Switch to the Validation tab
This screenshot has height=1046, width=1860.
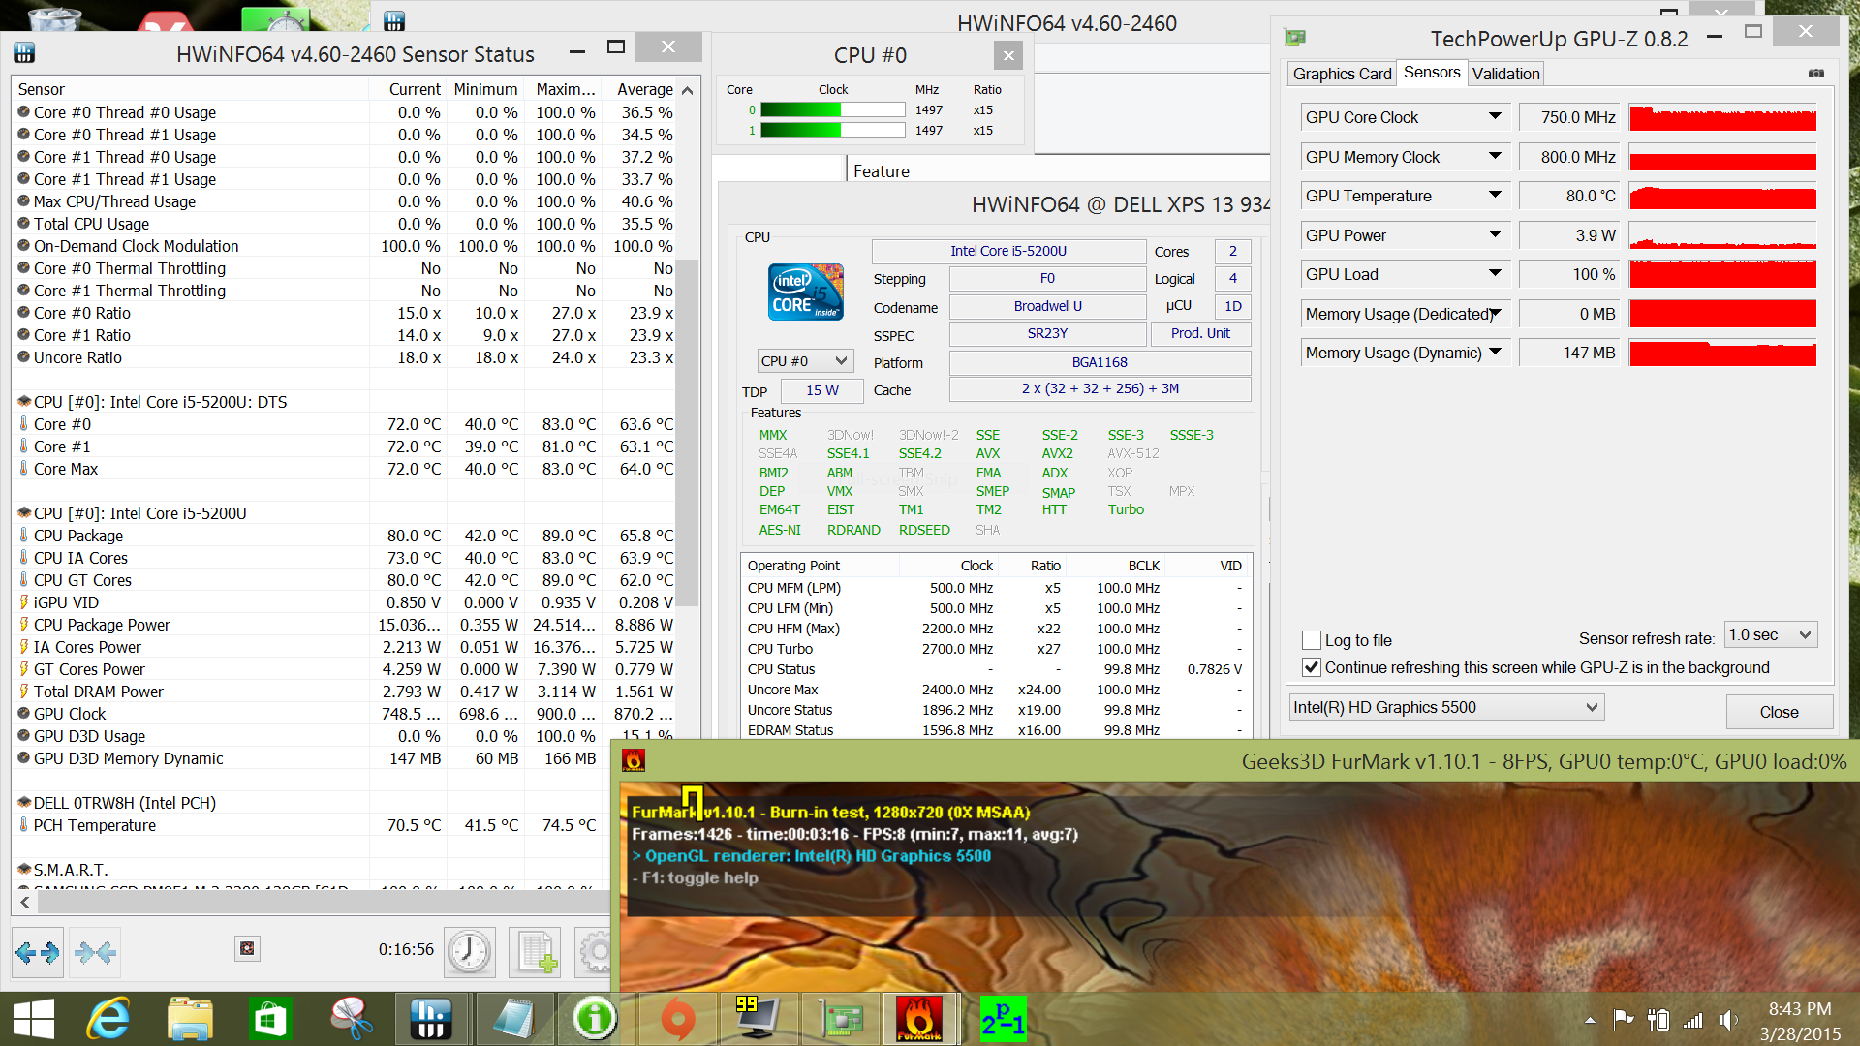point(1505,74)
